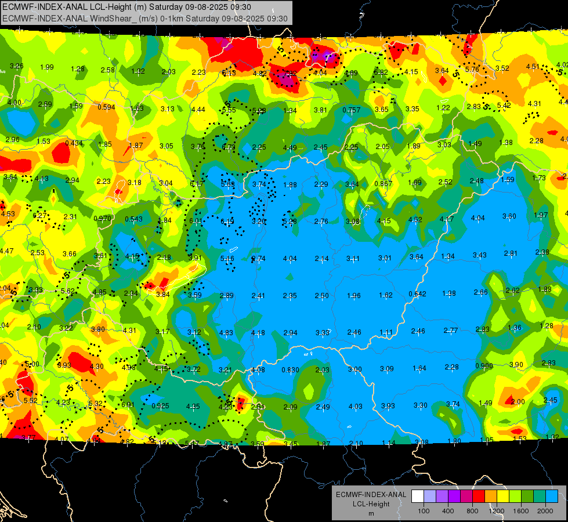The width and height of the screenshot is (568, 522).
Task: Click the wind shear value '5.55'
Action: (x=229, y=110)
